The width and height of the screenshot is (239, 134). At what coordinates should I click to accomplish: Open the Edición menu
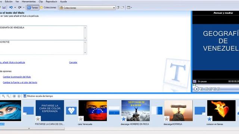pyautogui.click(x=9, y=1)
